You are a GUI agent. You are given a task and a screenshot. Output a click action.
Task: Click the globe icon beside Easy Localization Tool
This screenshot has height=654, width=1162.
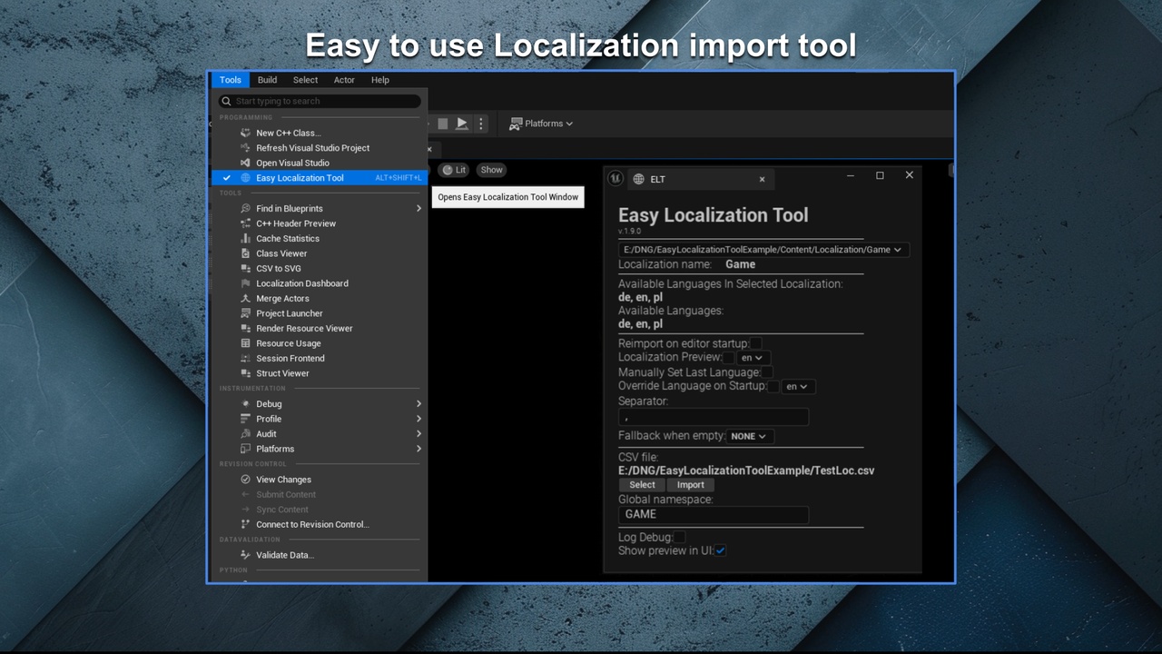pos(245,178)
